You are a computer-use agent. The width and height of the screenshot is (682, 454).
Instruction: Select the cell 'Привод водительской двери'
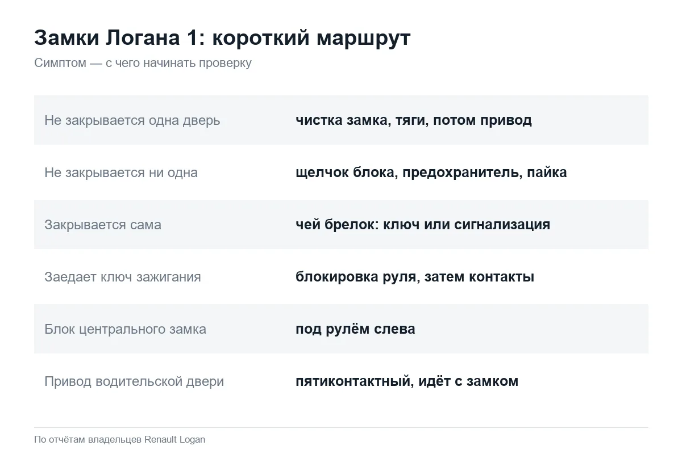click(134, 381)
